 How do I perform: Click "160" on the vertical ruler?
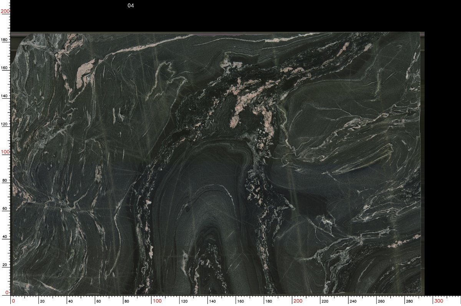pos(5,68)
